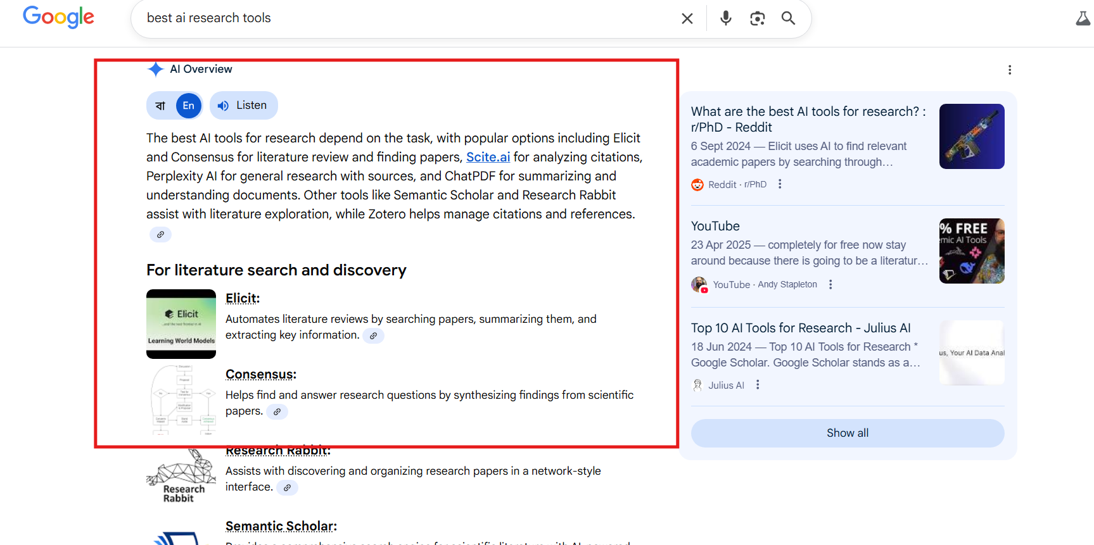Click the search box with query text
1094x545 pixels.
coord(405,18)
